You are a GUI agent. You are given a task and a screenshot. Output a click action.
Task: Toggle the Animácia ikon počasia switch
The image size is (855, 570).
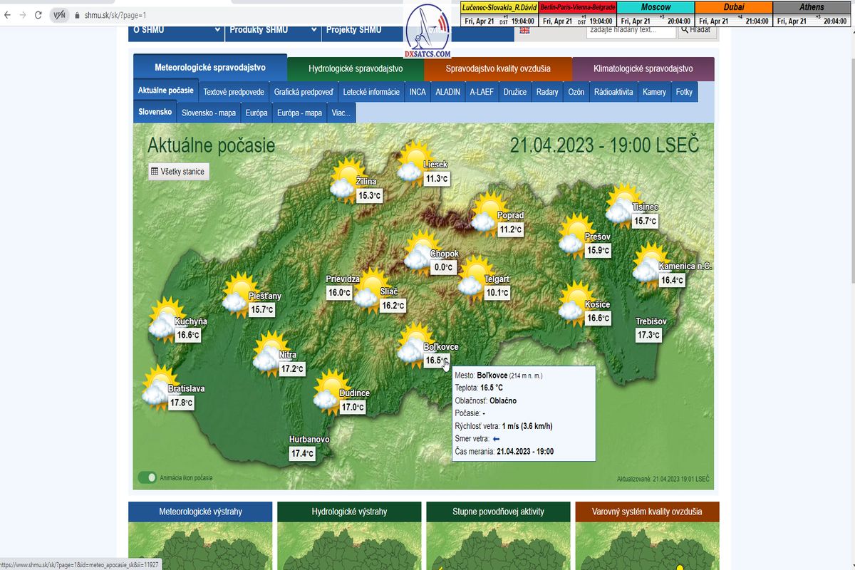[x=147, y=477]
